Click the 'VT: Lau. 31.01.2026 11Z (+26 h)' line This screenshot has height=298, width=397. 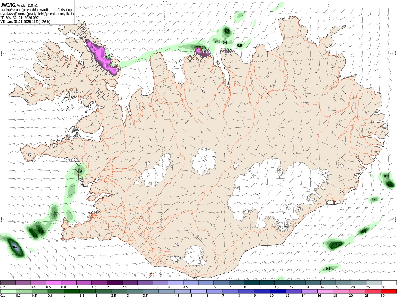(x=25, y=22)
